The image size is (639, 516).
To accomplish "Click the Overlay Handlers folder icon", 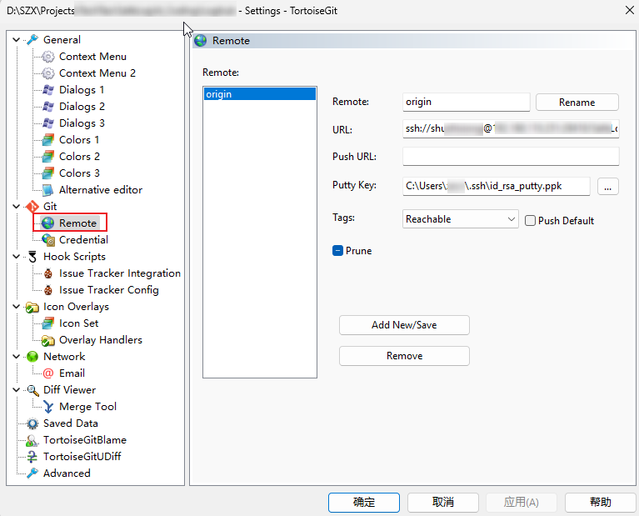I will coord(48,340).
